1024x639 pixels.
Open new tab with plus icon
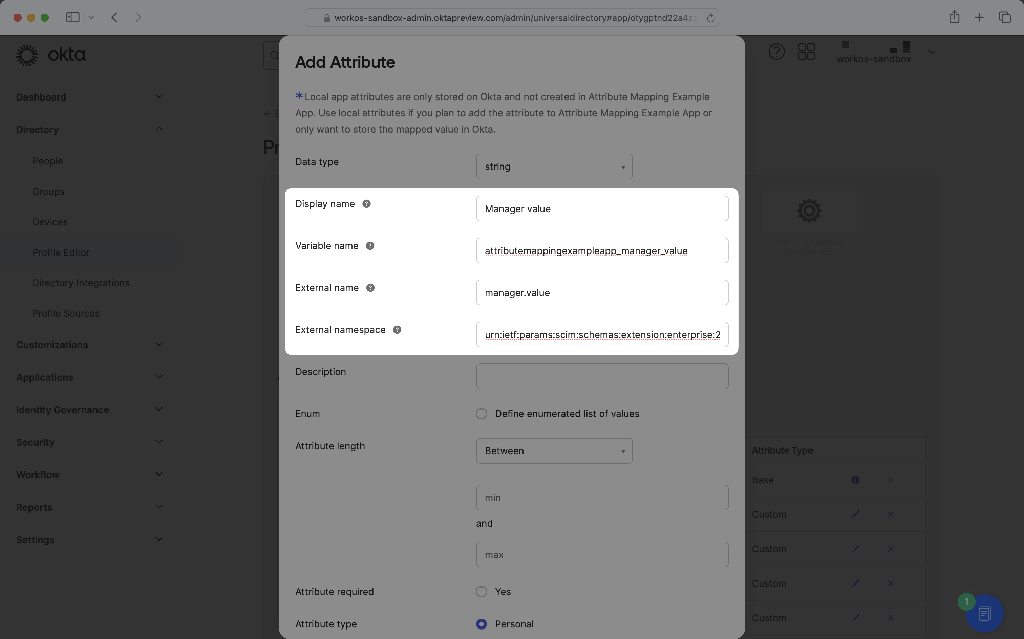coord(979,17)
